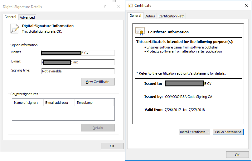Switch to the Advanced tab
252x161 pixels.
click(x=27, y=17)
